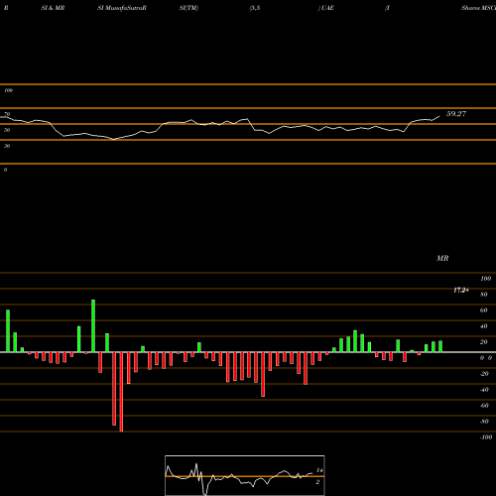Click the 50 label on the RSI axis
The width and height of the screenshot is (496, 496).
[7, 130]
